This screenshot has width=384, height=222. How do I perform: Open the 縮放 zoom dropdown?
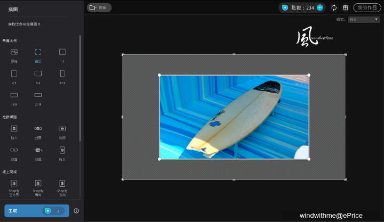(363, 20)
